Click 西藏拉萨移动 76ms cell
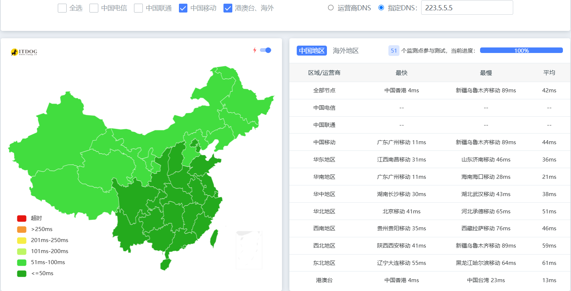 coord(486,228)
